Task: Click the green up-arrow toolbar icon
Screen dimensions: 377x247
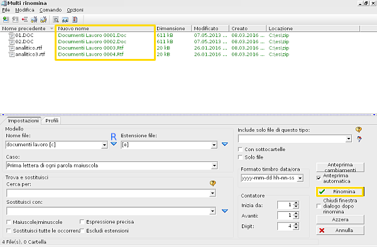Action: [6, 19]
